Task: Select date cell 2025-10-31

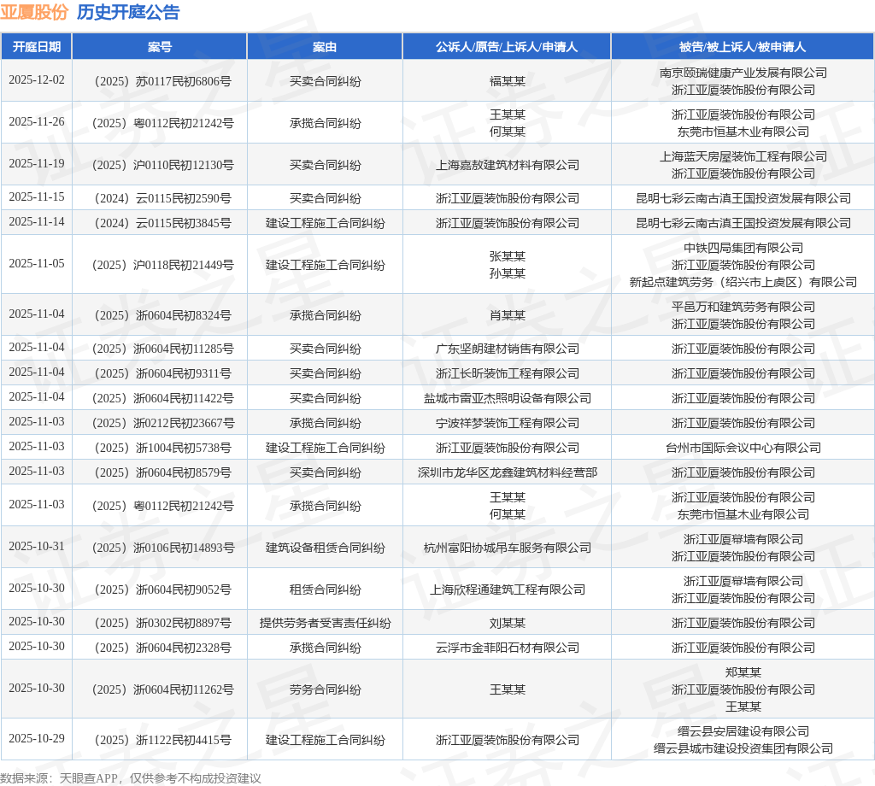Action: 37,546
